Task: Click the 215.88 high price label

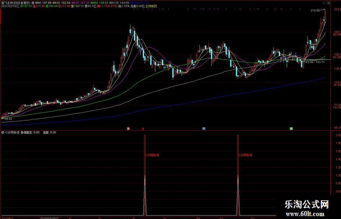Action: [315, 10]
